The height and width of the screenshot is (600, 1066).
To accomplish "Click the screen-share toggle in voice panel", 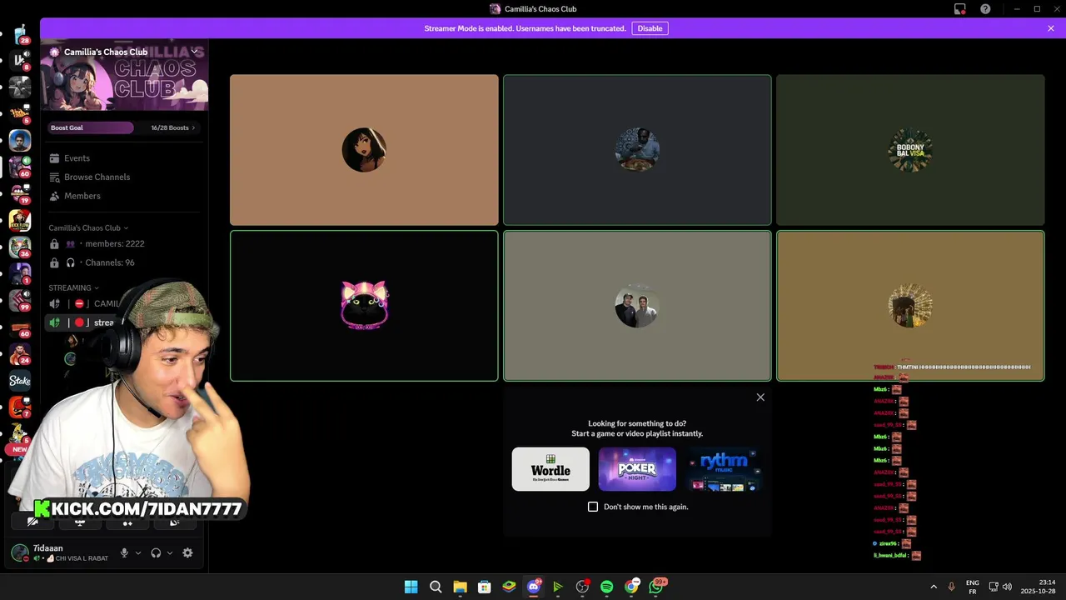I will (80, 522).
